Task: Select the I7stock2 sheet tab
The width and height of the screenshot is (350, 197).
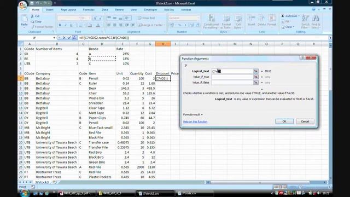Action: (x=42, y=182)
